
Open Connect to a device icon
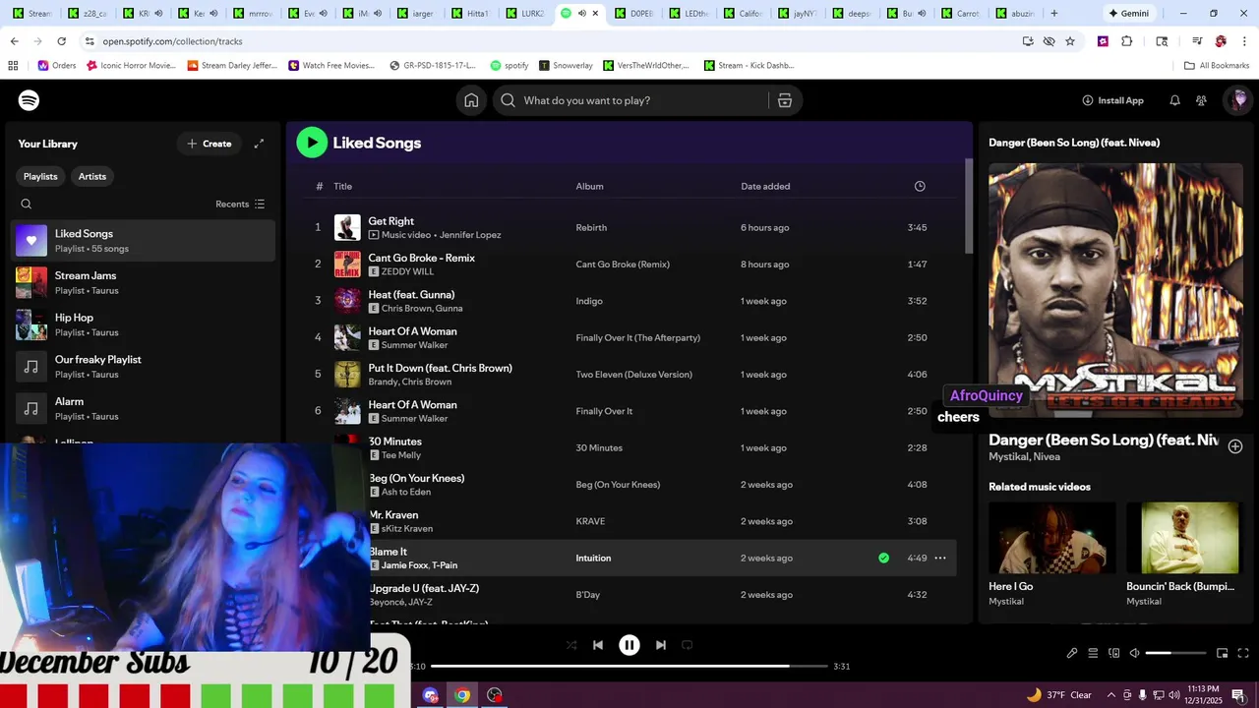pyautogui.click(x=1113, y=653)
